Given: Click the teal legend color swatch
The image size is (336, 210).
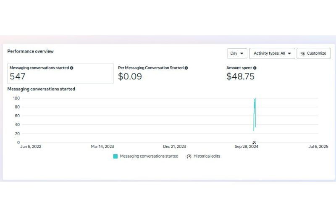Looking at the screenshot, I should pyautogui.click(x=115, y=156).
